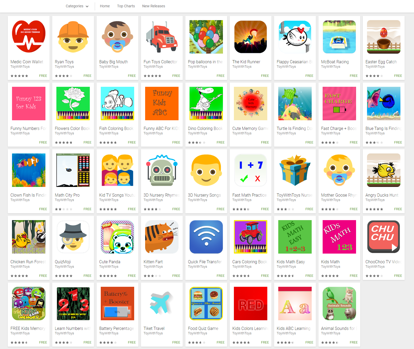Open the 3D Nursery Rhymes robot icon

click(x=162, y=170)
